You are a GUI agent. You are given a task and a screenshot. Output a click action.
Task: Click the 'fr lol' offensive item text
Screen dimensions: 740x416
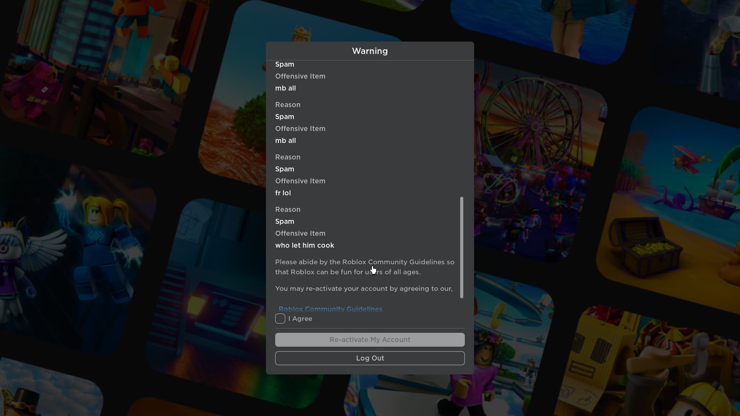click(283, 193)
